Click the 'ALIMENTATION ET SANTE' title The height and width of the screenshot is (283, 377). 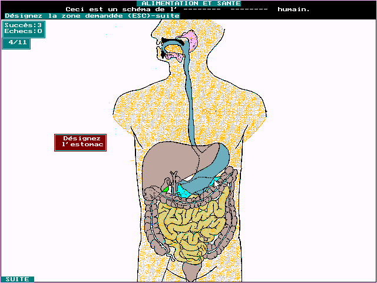click(x=188, y=4)
